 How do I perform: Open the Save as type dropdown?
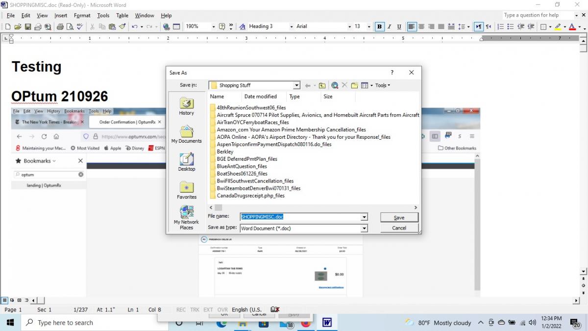tap(364, 228)
